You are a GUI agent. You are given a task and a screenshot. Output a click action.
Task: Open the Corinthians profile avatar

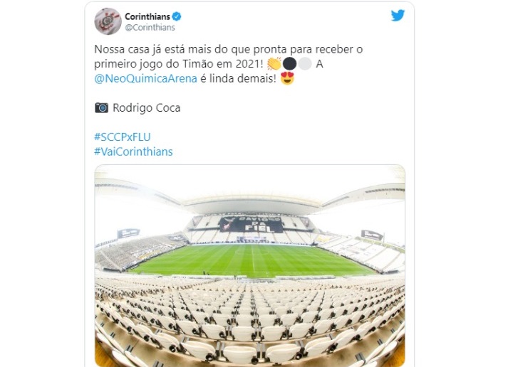point(108,21)
